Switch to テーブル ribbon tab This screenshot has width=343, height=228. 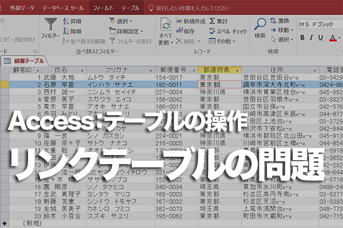pos(130,8)
